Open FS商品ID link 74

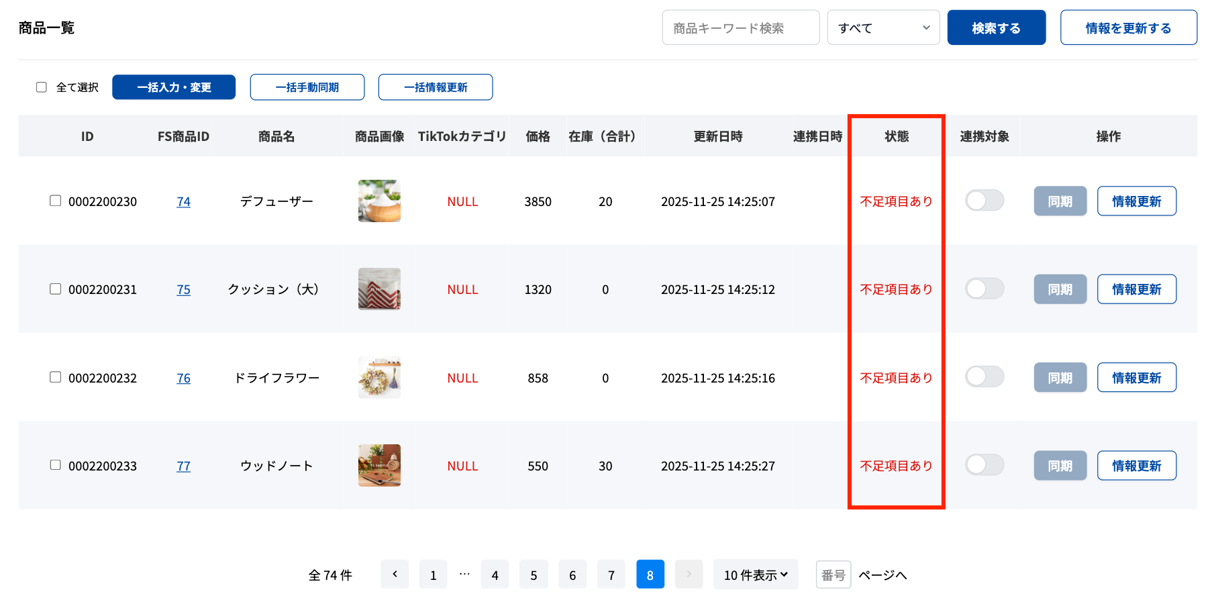pyautogui.click(x=184, y=201)
